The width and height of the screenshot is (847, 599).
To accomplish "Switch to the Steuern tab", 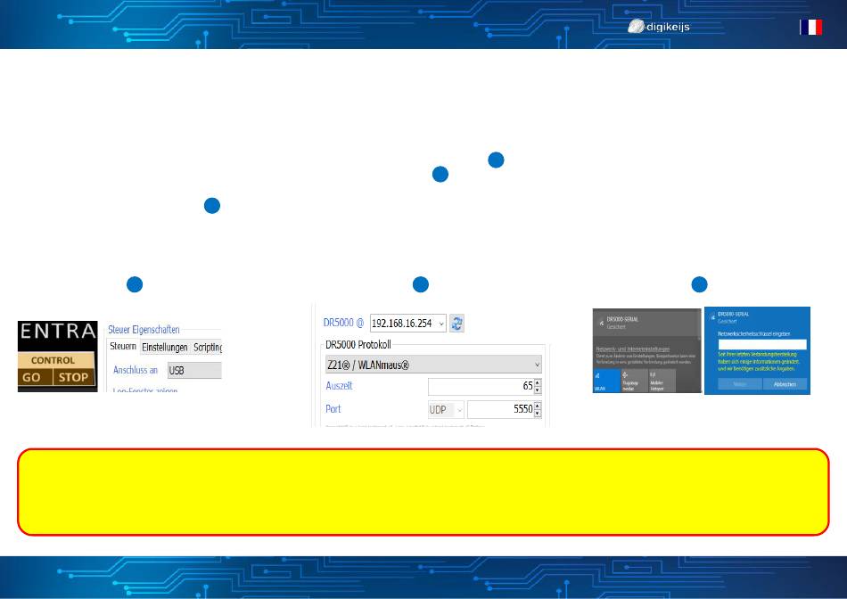I will [x=122, y=347].
